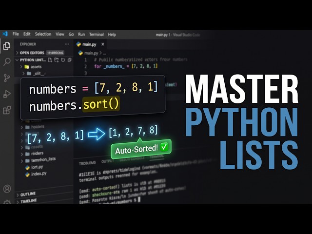This screenshot has height=234, width=312.
Task: Click the unsorted list [7, 2, 8, 1] glow text
Action: pos(56,137)
